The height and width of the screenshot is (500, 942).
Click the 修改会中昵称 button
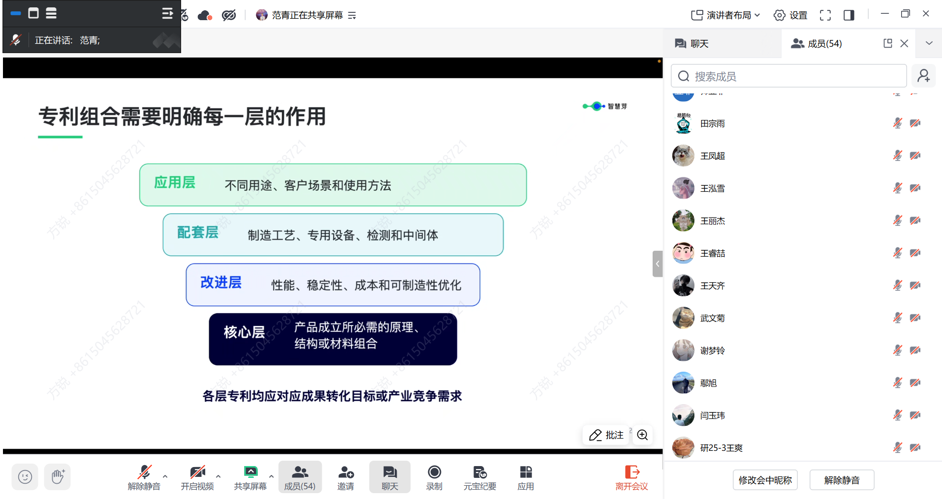click(765, 480)
